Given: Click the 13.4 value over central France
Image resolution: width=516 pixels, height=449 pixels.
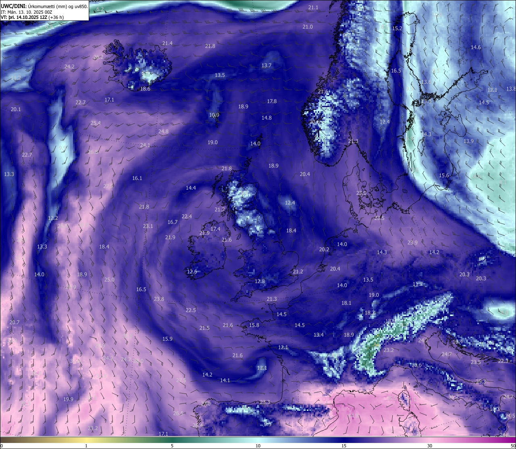Looking at the screenshot, I should pyautogui.click(x=318, y=335).
